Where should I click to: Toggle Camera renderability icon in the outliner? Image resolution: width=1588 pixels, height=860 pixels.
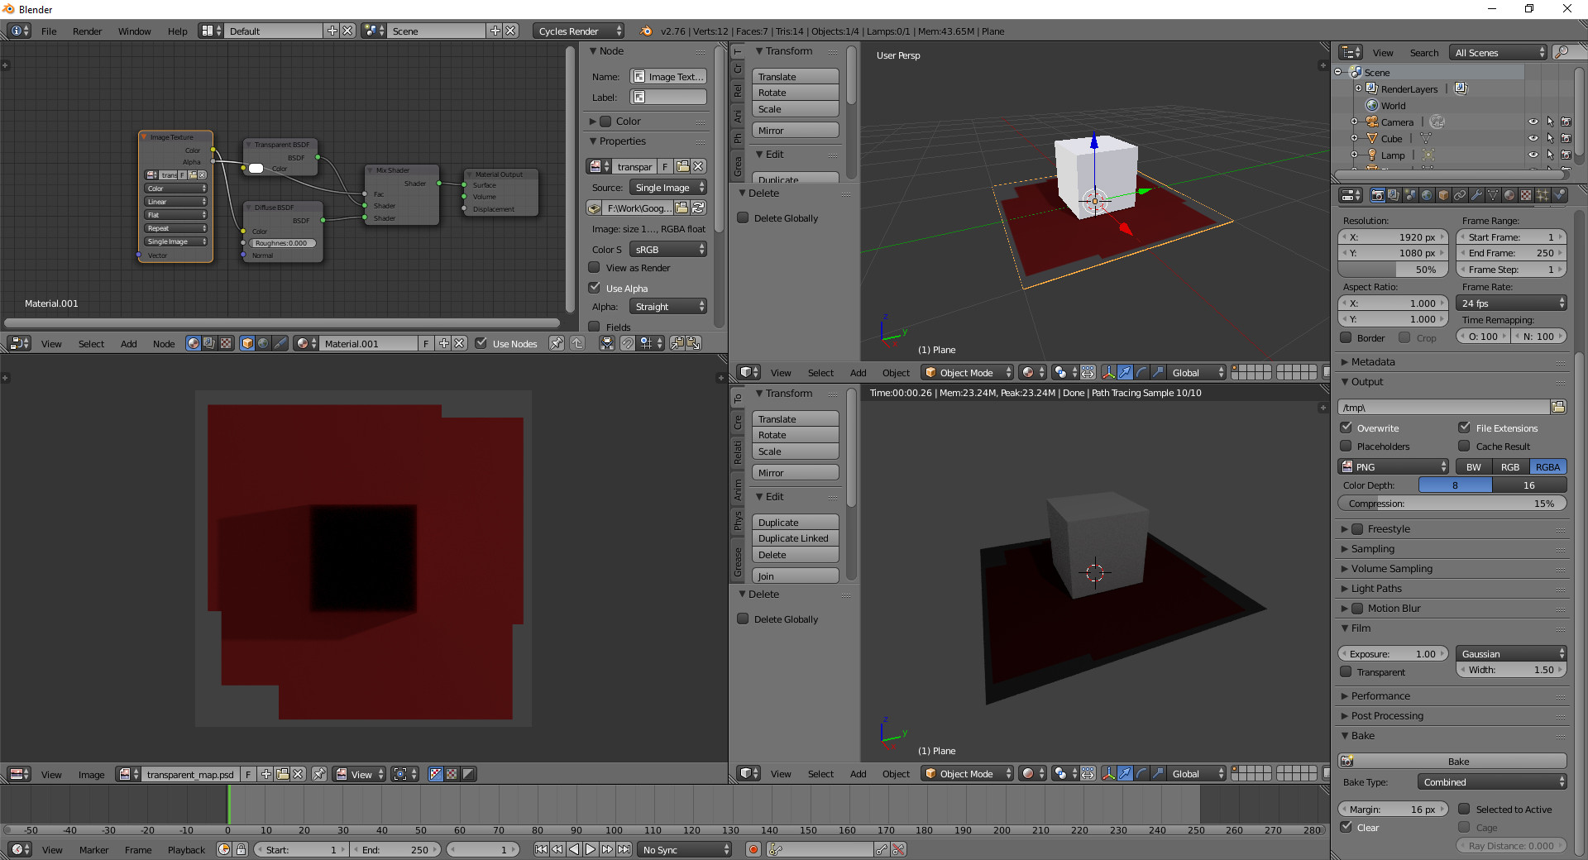[x=1566, y=122]
